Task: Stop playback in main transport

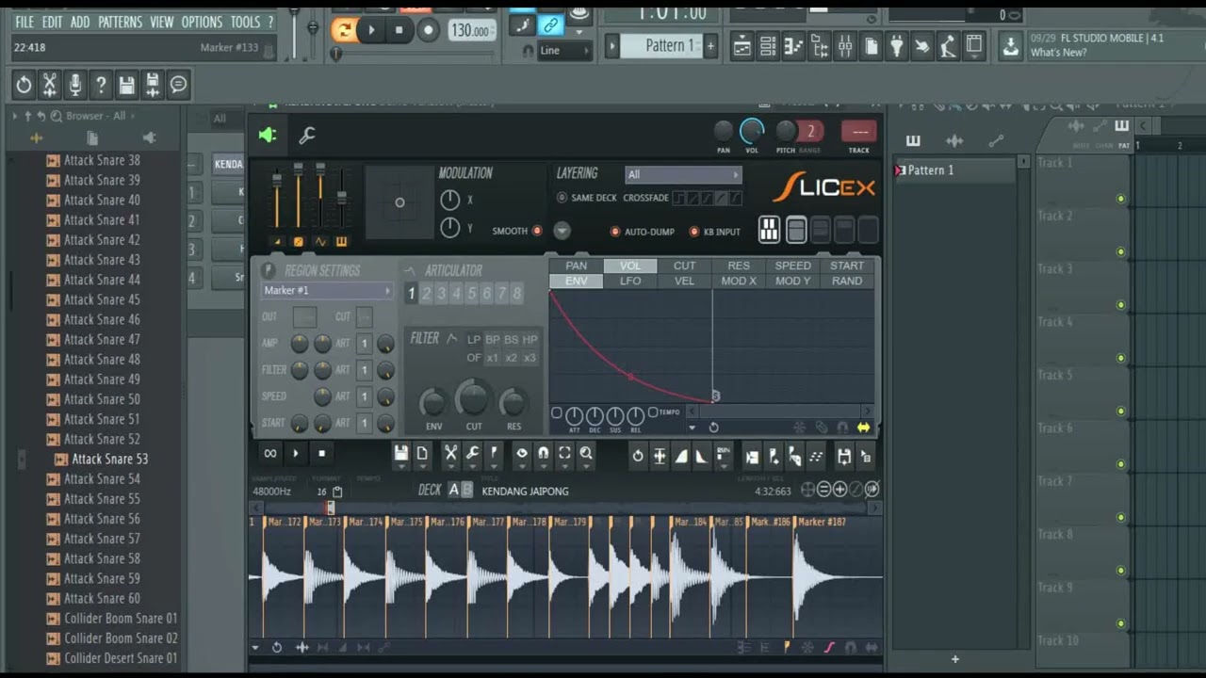Action: (x=399, y=30)
